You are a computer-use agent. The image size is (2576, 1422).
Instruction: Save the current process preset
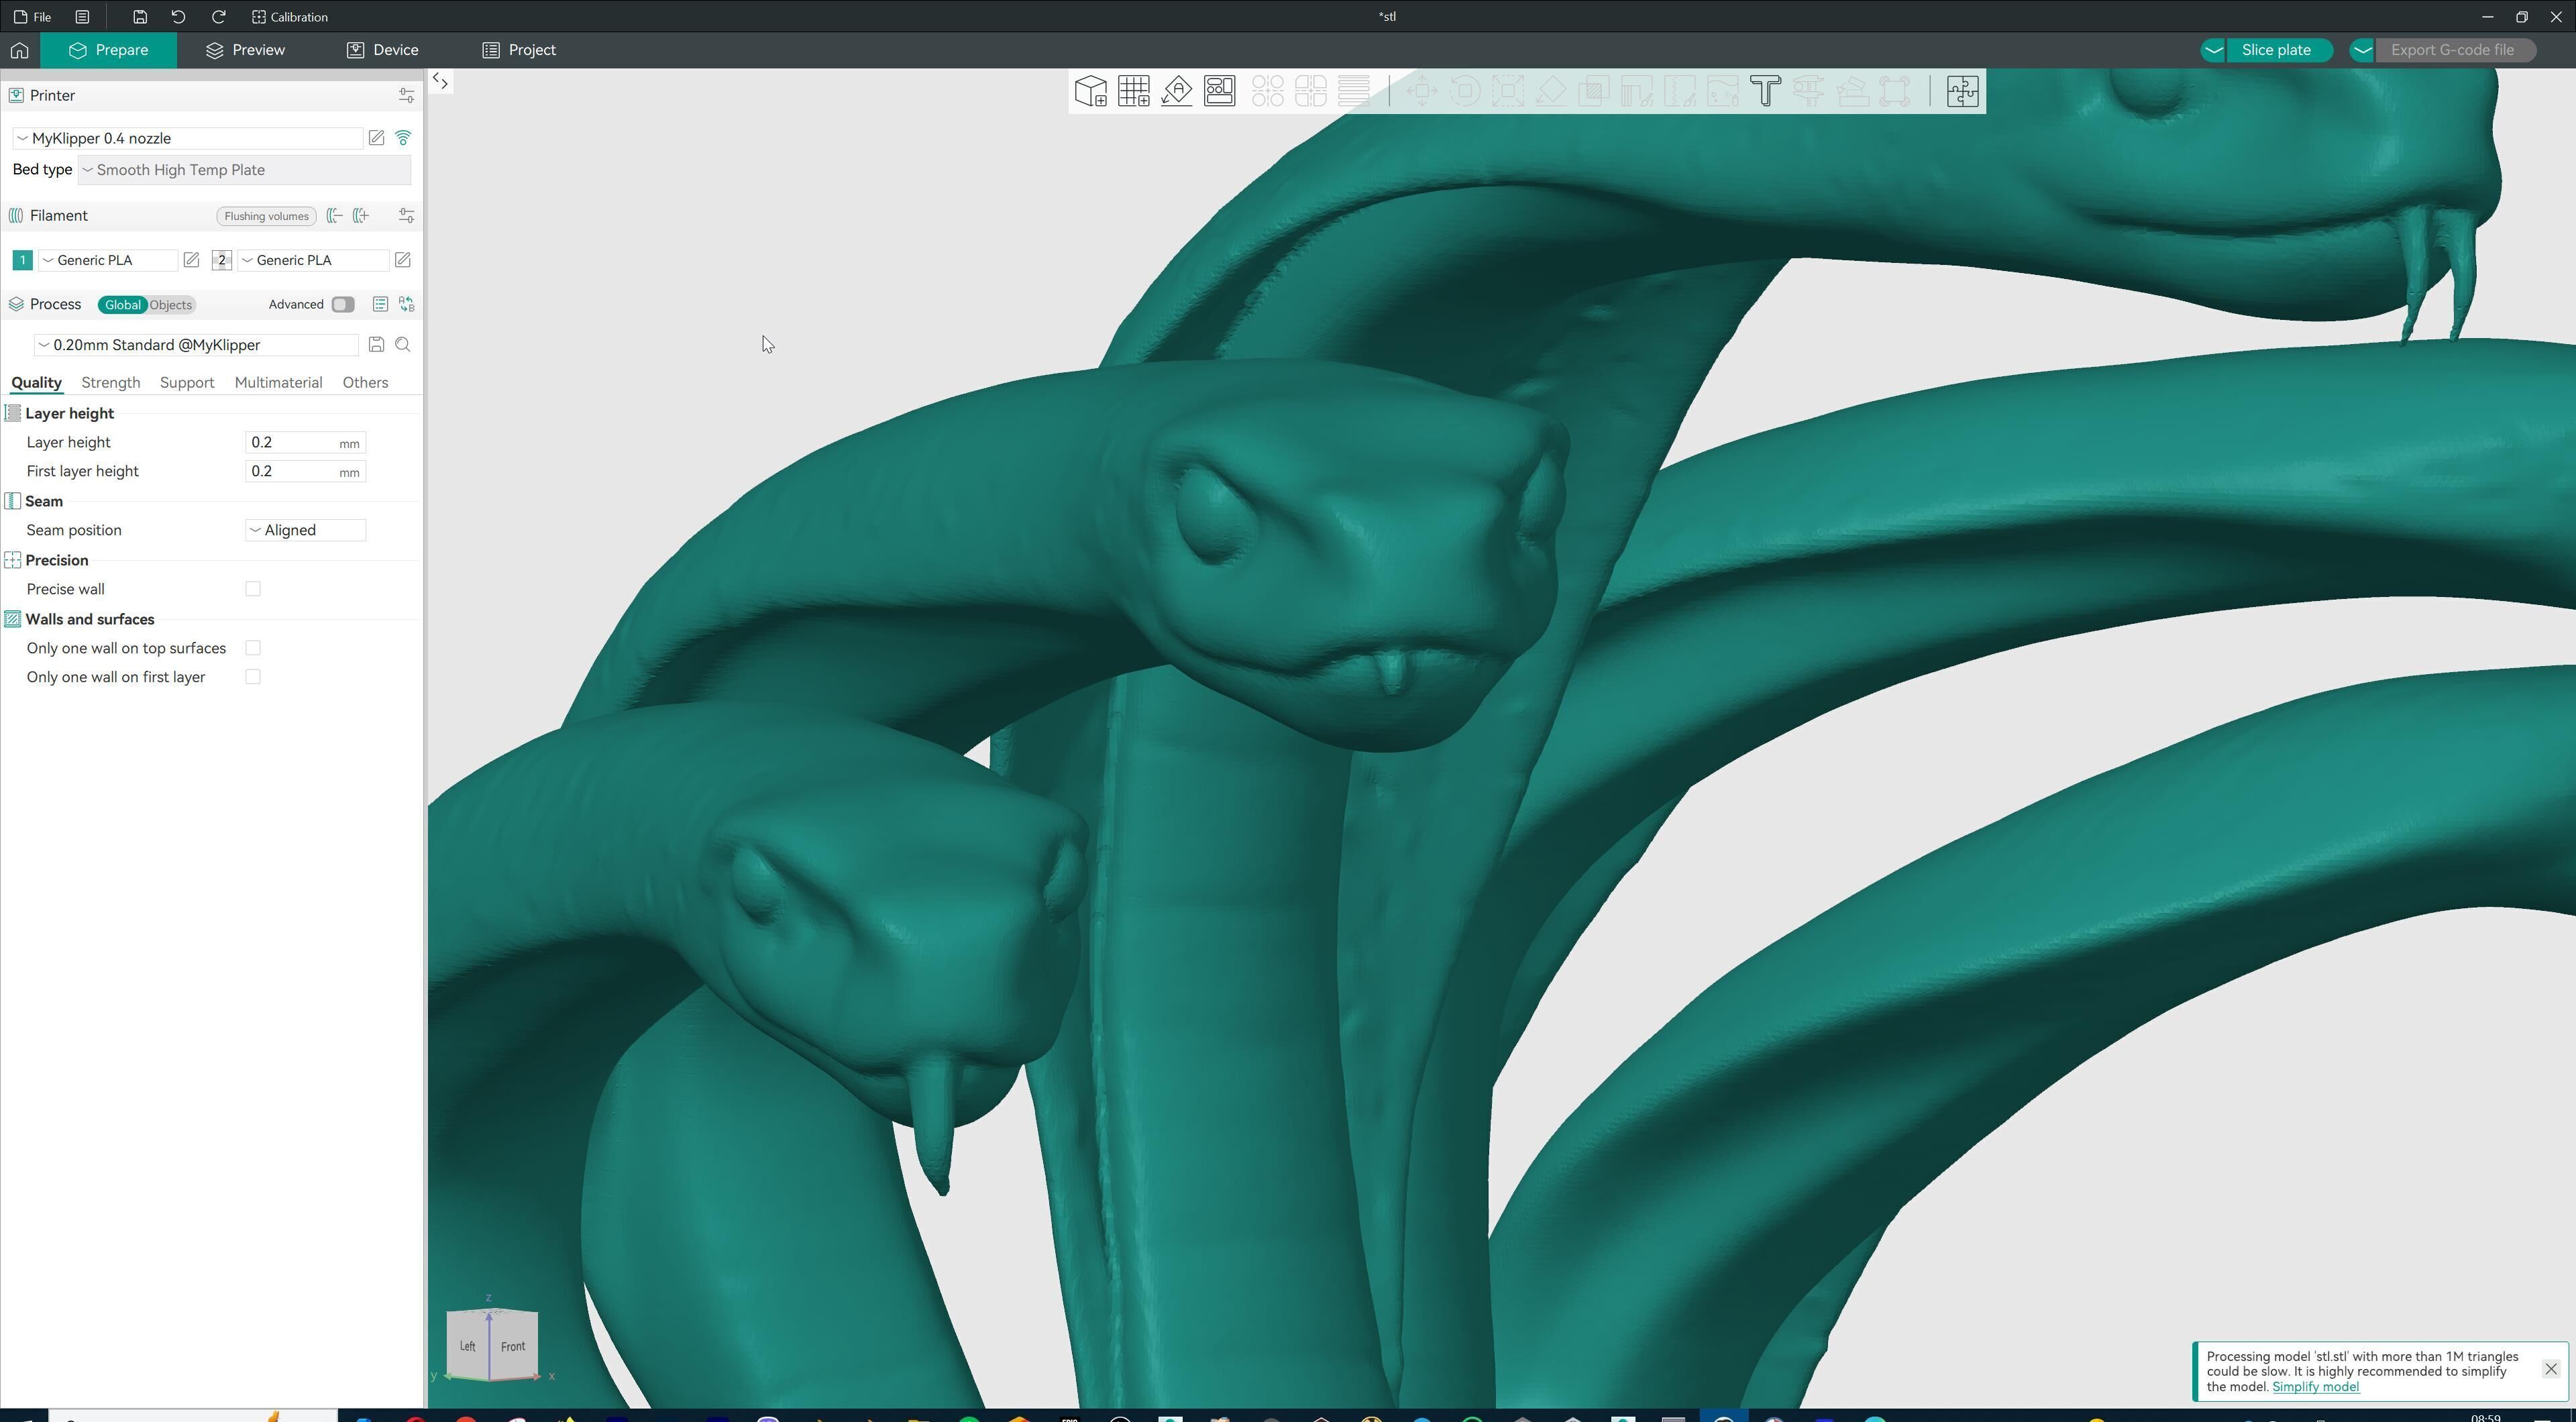coord(376,345)
